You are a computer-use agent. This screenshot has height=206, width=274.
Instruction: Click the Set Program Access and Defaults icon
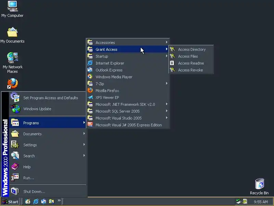[x=15, y=97]
